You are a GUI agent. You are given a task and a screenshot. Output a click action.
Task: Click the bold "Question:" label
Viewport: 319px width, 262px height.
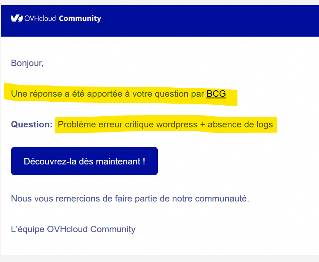click(32, 125)
